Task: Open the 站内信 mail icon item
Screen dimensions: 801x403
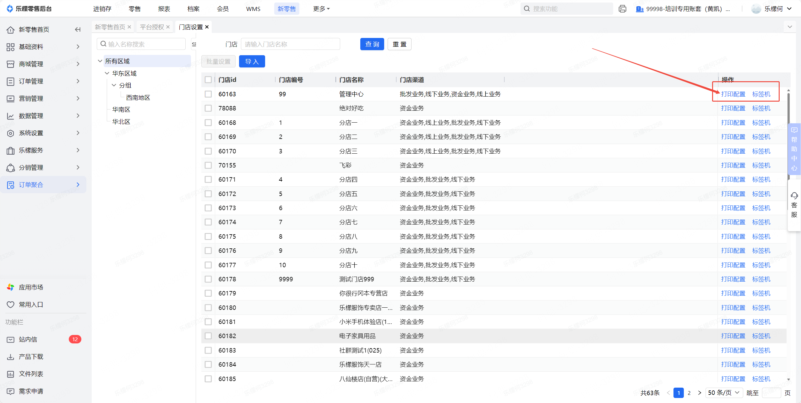Action: (x=10, y=339)
